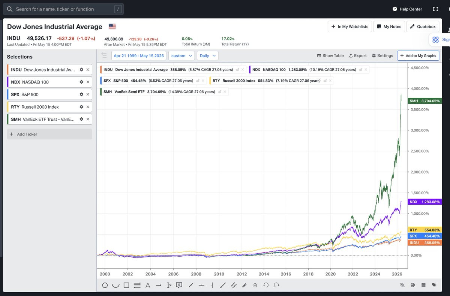Select the rectangle drawing tool
The height and width of the screenshot is (296, 450).
tap(126, 285)
